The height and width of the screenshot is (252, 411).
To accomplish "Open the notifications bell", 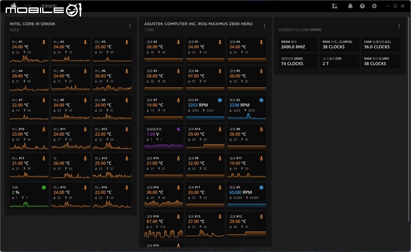I will [x=350, y=6].
